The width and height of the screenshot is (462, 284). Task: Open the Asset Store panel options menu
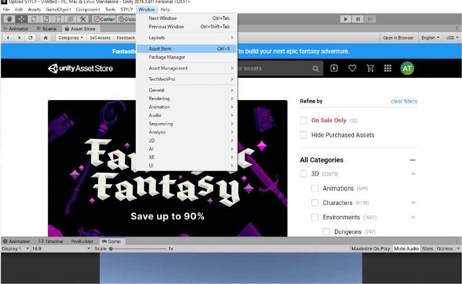457,28
